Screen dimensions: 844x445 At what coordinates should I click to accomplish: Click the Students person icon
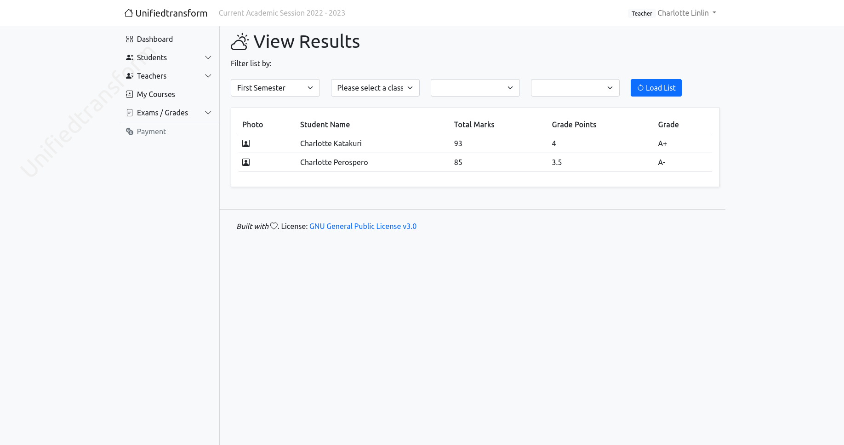pyautogui.click(x=130, y=57)
